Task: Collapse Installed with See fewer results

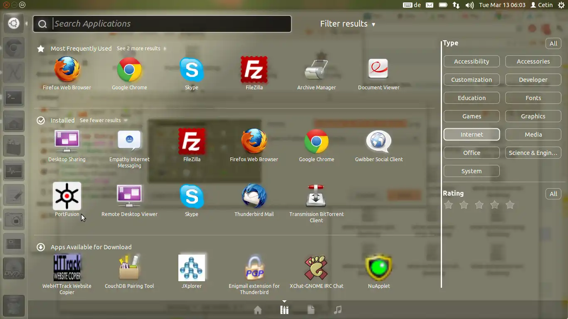Action: pyautogui.click(x=104, y=120)
